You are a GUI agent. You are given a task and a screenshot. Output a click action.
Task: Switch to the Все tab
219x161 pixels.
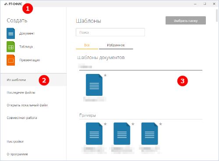click(x=87, y=45)
